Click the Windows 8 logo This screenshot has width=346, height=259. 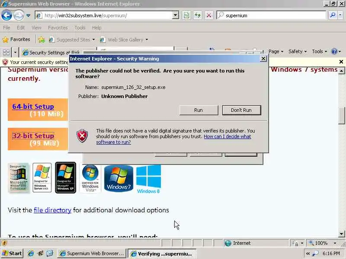[148, 180]
